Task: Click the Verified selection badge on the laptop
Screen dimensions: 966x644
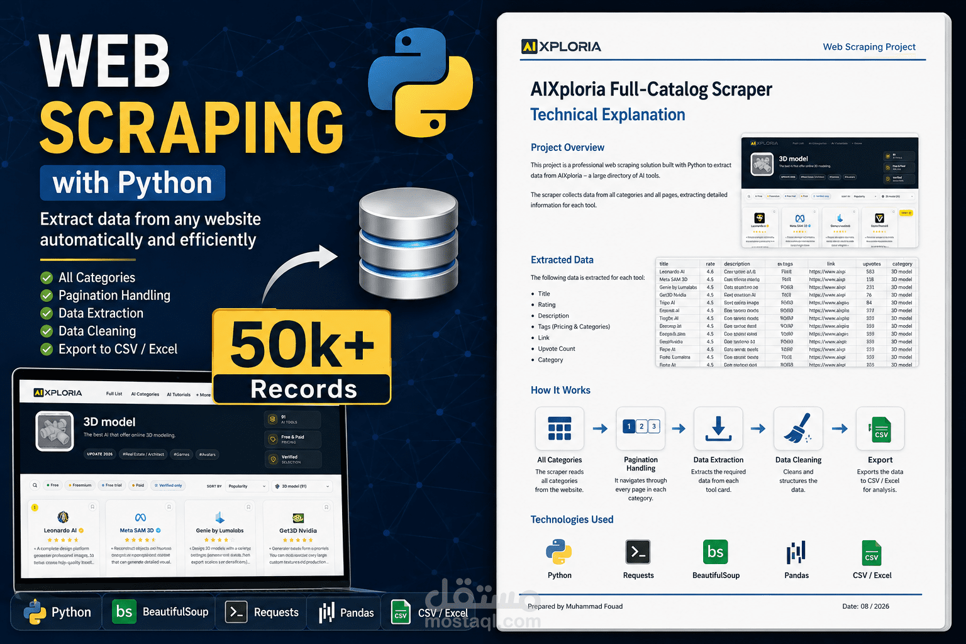Action: 293,459
